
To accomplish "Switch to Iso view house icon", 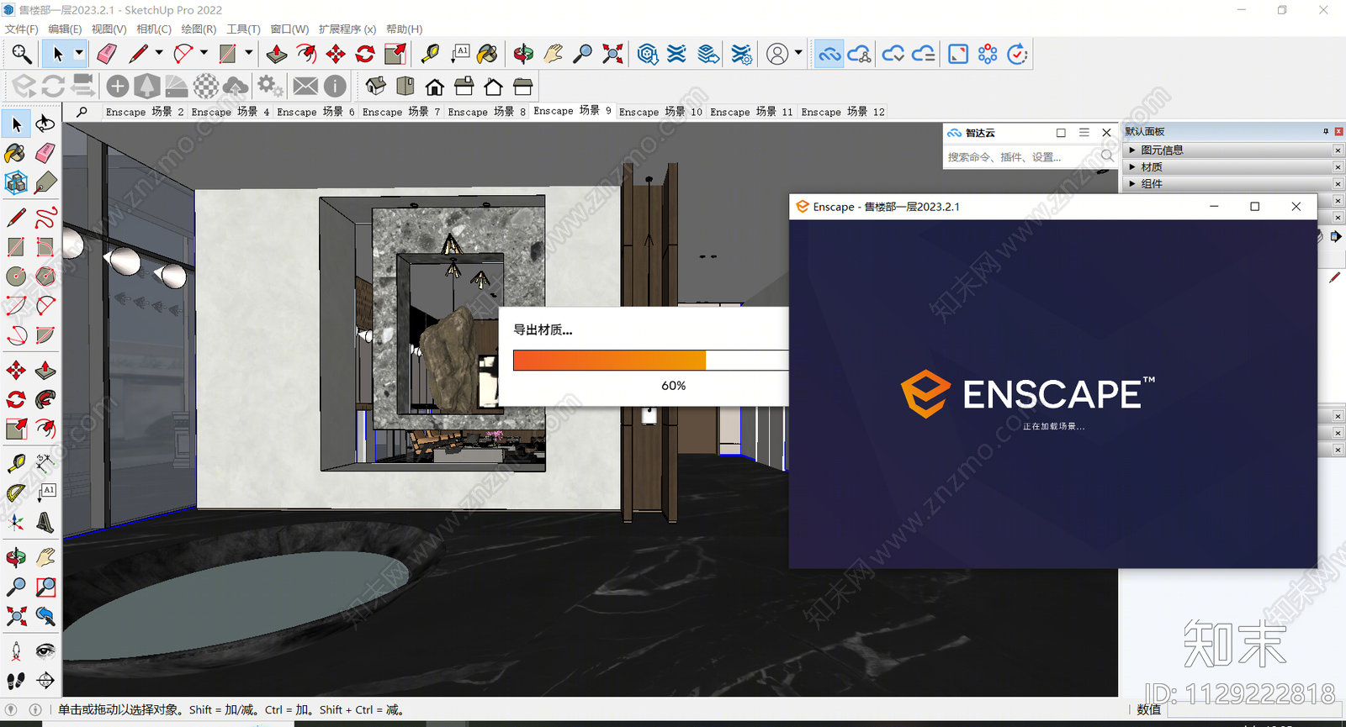I will tap(376, 86).
